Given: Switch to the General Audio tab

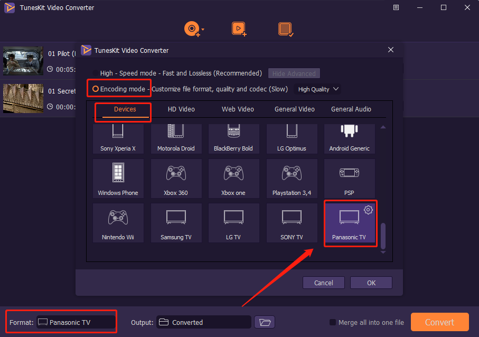Looking at the screenshot, I should pyautogui.click(x=351, y=109).
